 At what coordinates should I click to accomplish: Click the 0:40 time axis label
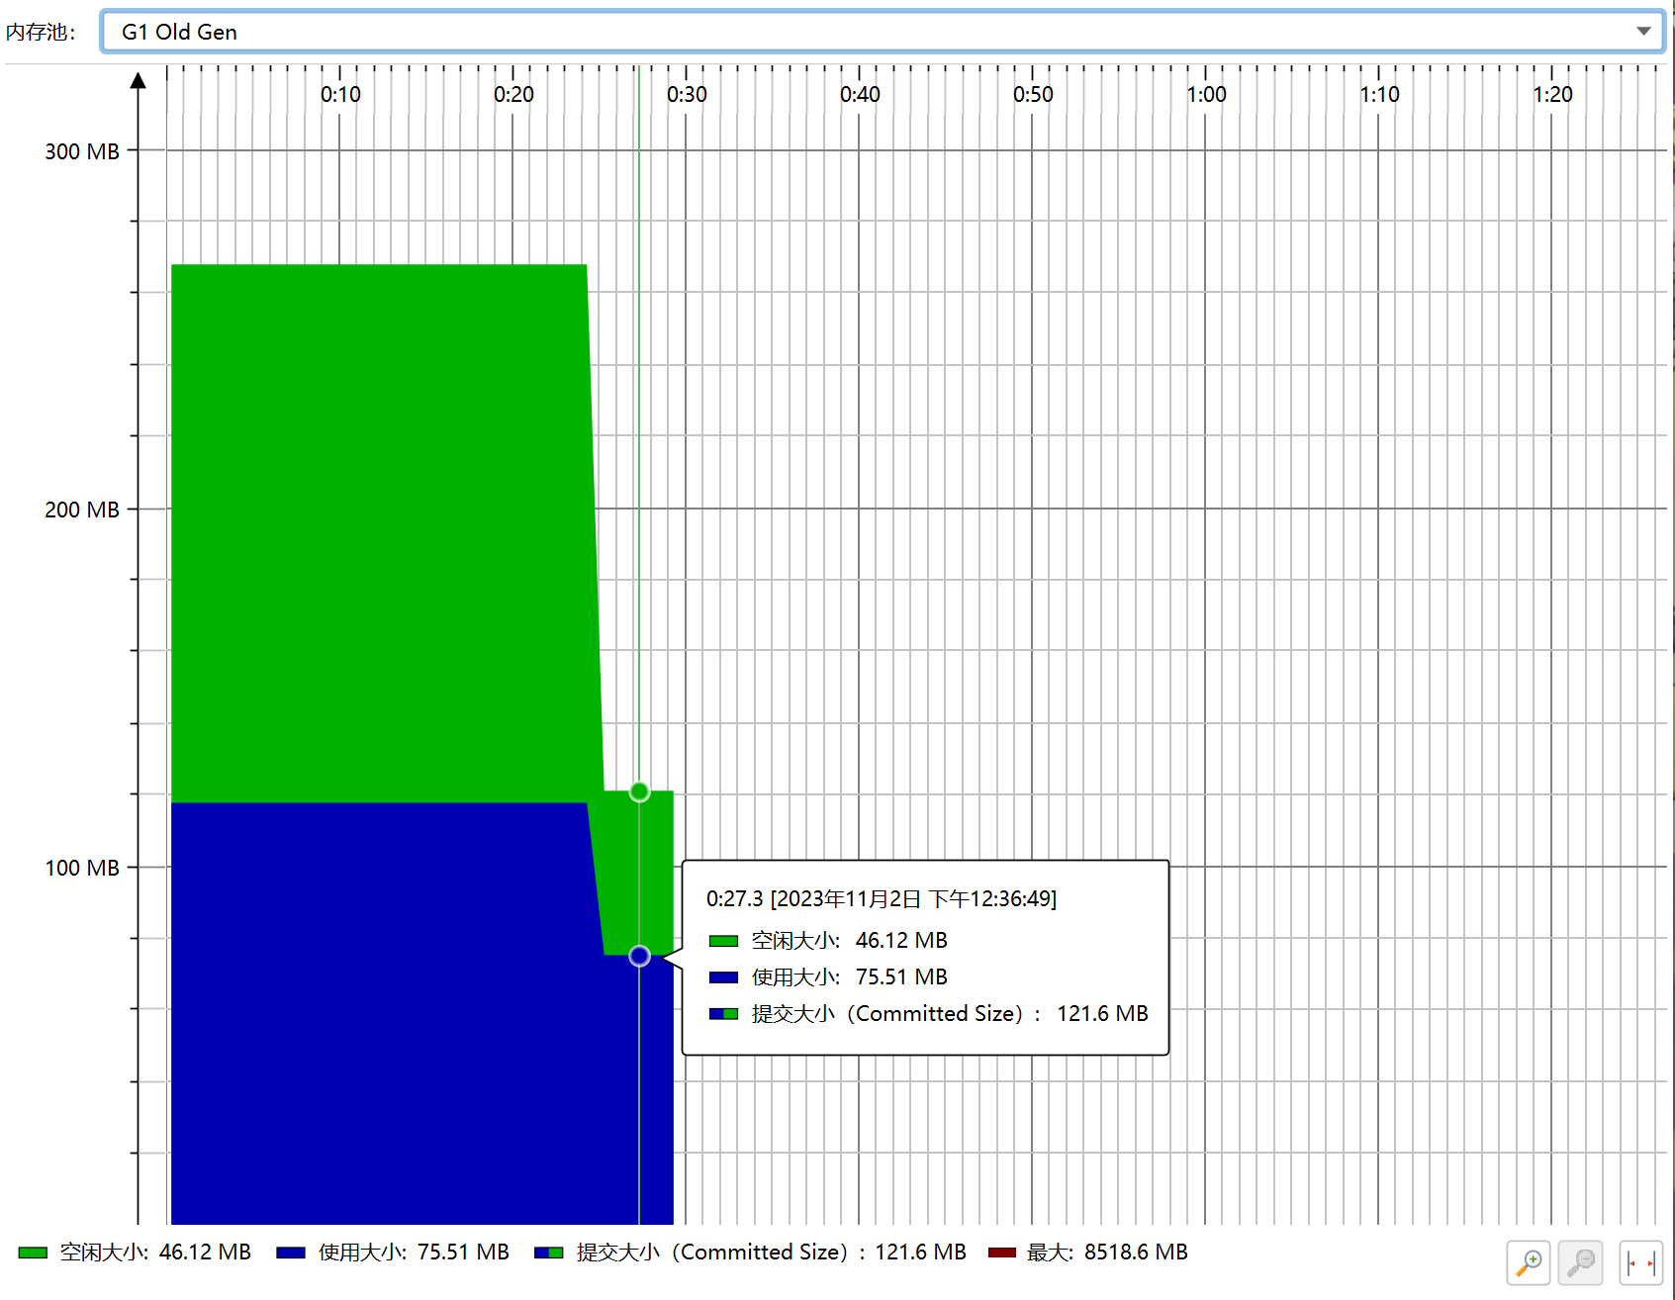tap(860, 94)
